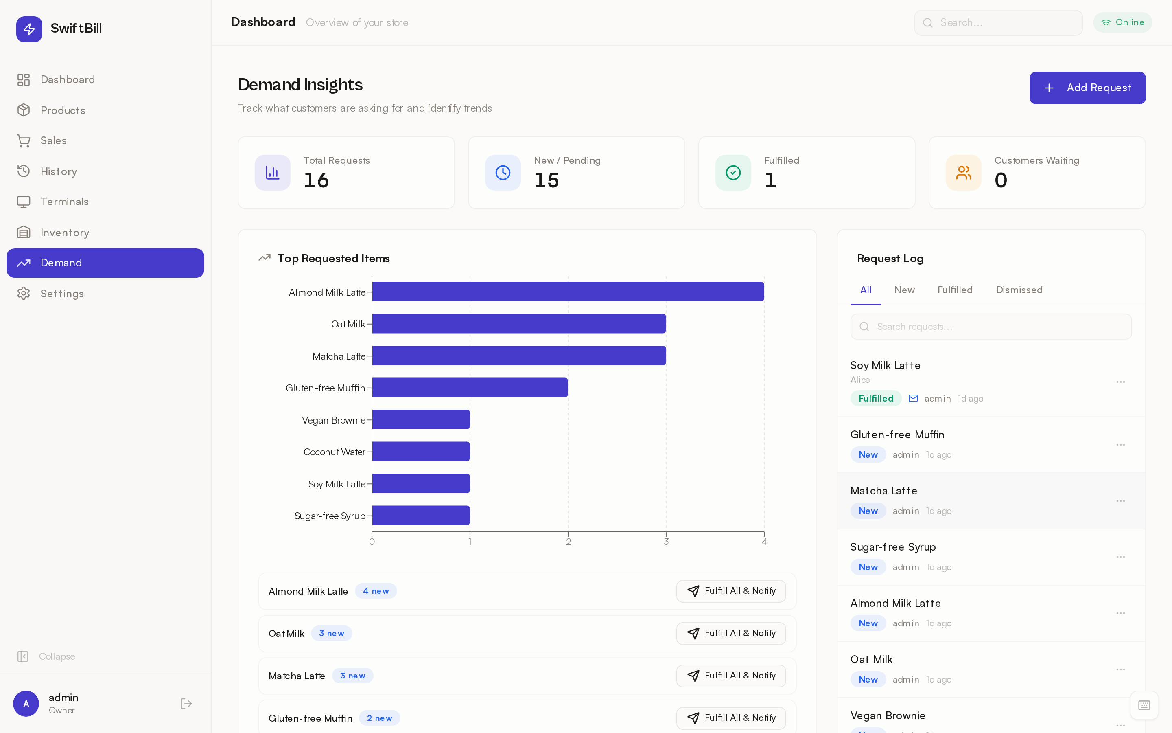This screenshot has height=733, width=1172.
Task: Click the Vegan Brownie chart bar
Action: [421, 420]
